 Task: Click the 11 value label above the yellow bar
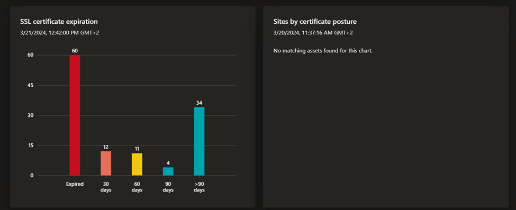pyautogui.click(x=137, y=149)
